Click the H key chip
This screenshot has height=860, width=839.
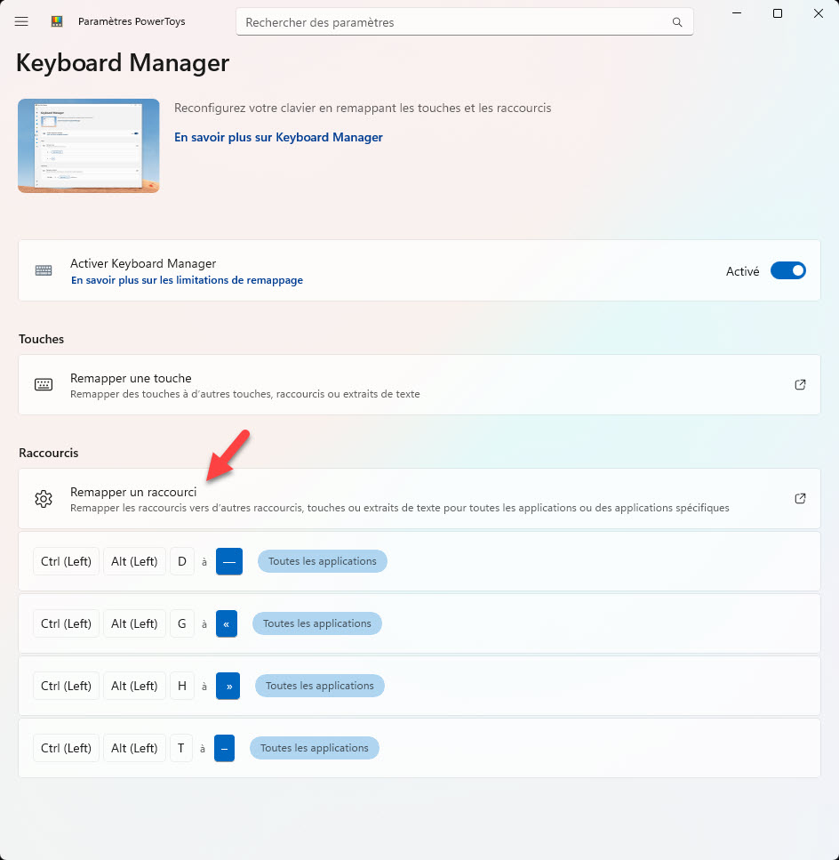(182, 687)
